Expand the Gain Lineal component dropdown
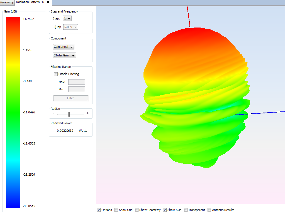 [x=64, y=47]
